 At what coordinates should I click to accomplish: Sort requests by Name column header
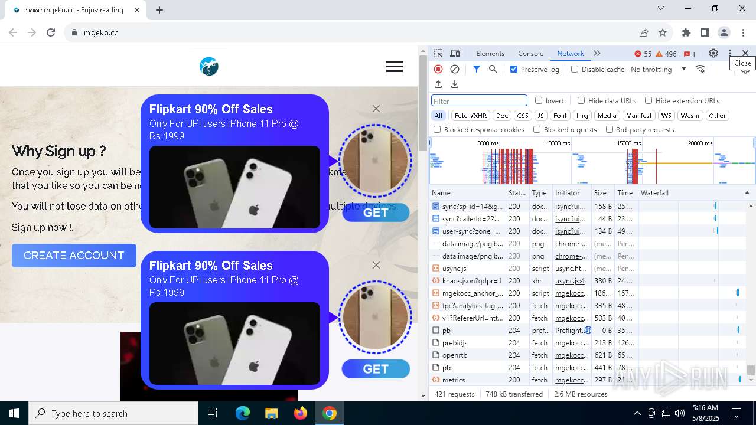(467, 193)
